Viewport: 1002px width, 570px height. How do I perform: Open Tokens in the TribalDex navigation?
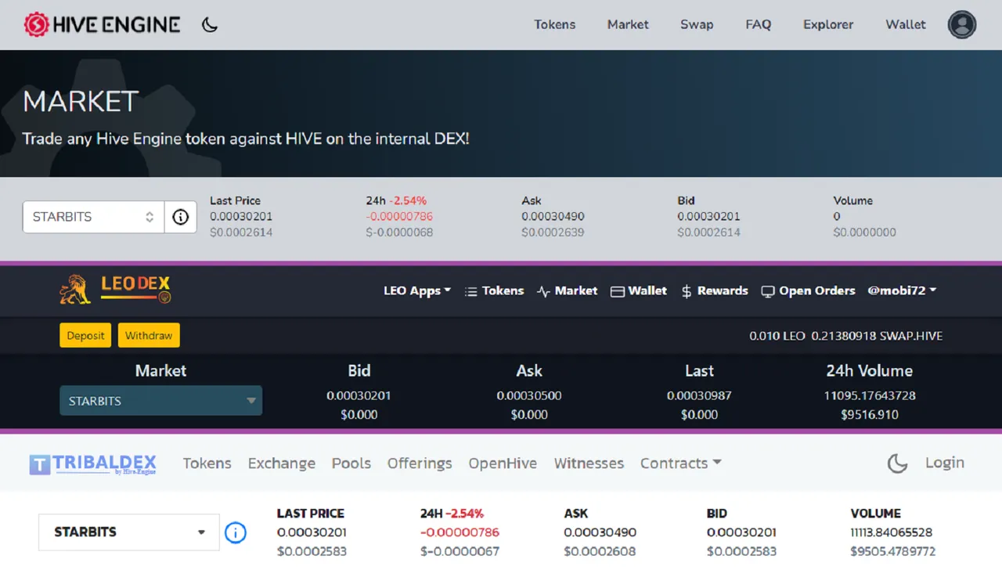[207, 464]
